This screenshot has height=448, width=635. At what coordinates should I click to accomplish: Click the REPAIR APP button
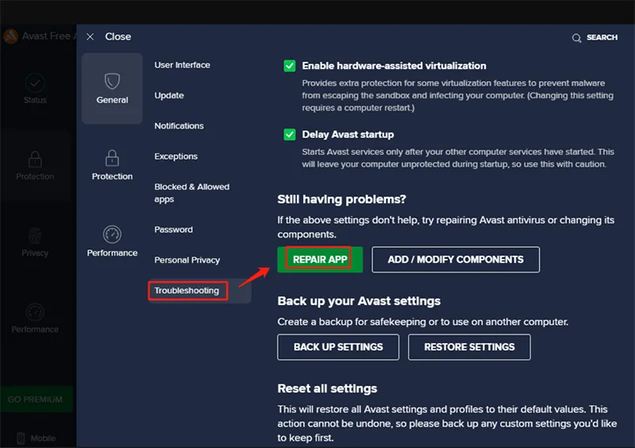(x=320, y=260)
